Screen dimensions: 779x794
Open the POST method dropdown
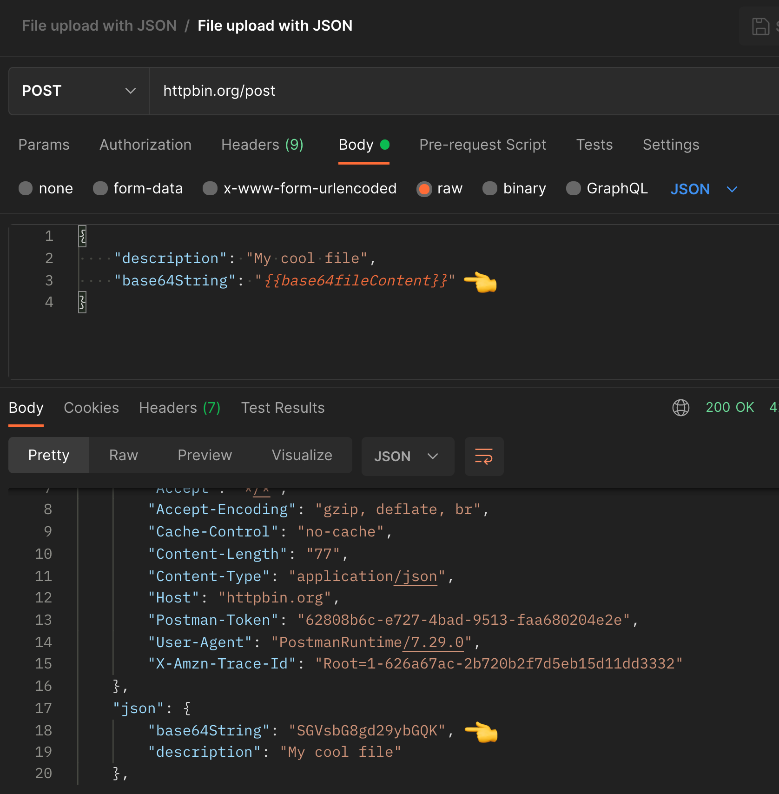79,91
